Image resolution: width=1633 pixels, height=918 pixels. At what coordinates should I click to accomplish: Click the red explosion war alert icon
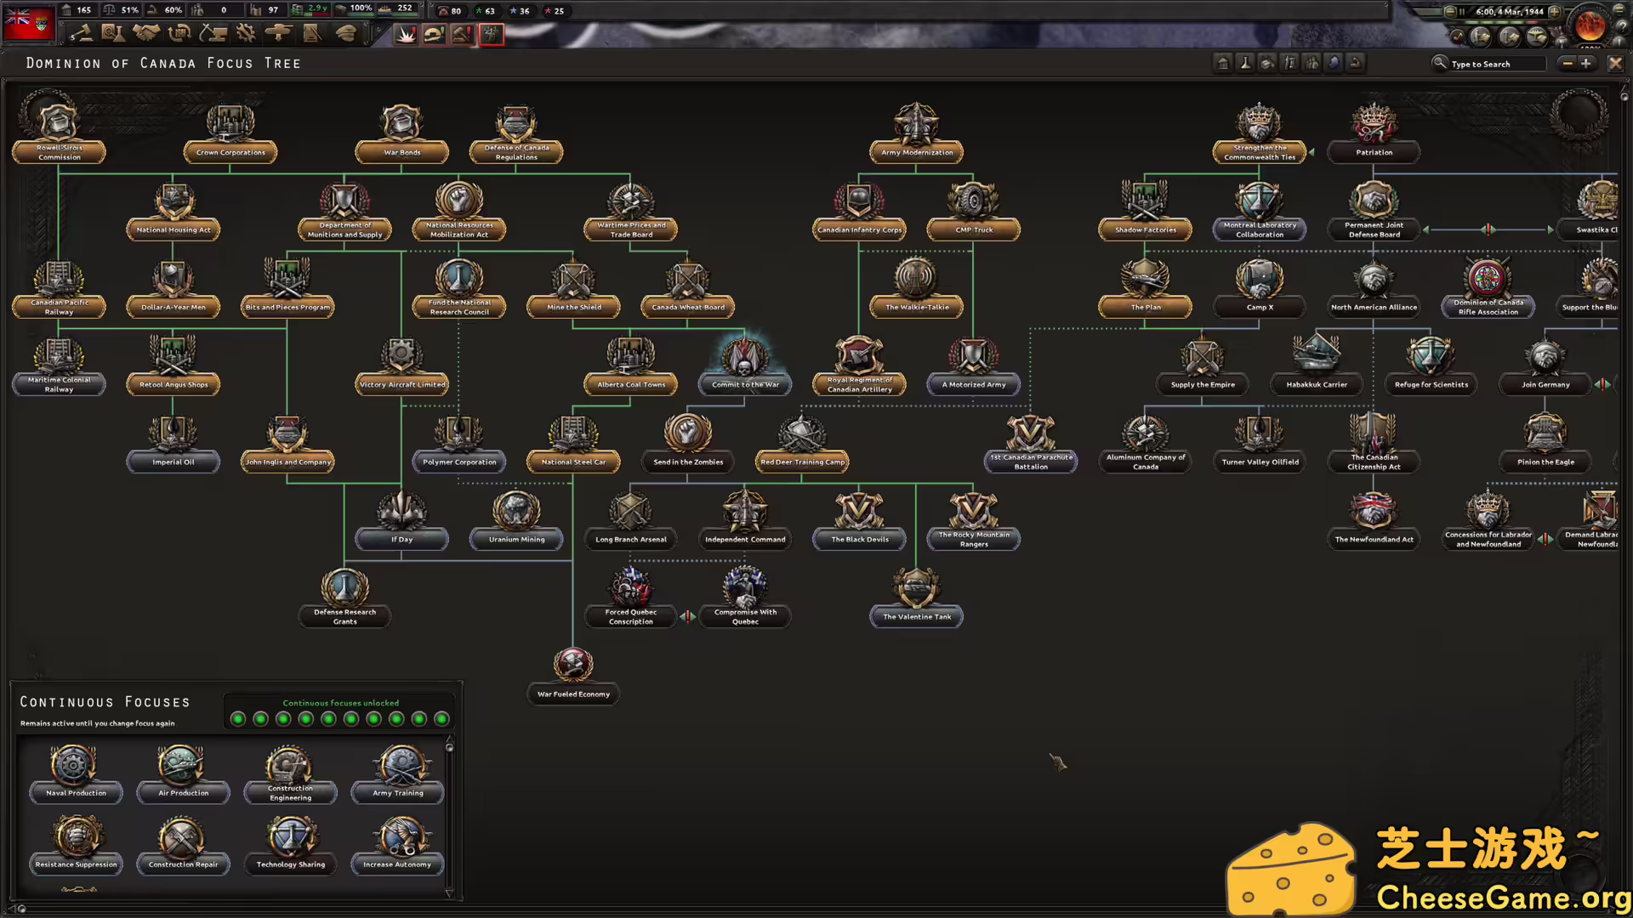click(406, 34)
